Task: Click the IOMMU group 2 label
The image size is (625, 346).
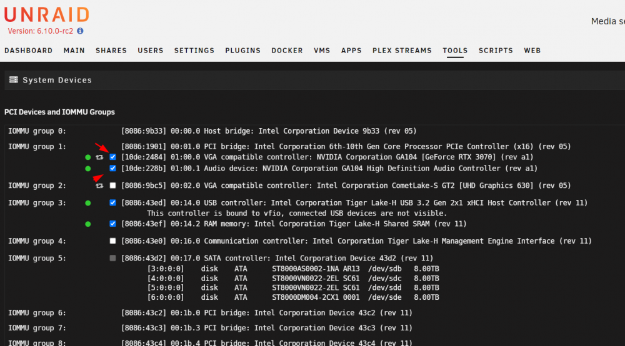Action: (x=37, y=185)
